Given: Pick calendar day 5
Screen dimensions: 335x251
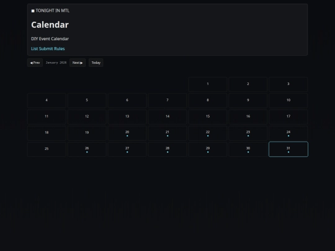Looking at the screenshot, I should 87,100.
